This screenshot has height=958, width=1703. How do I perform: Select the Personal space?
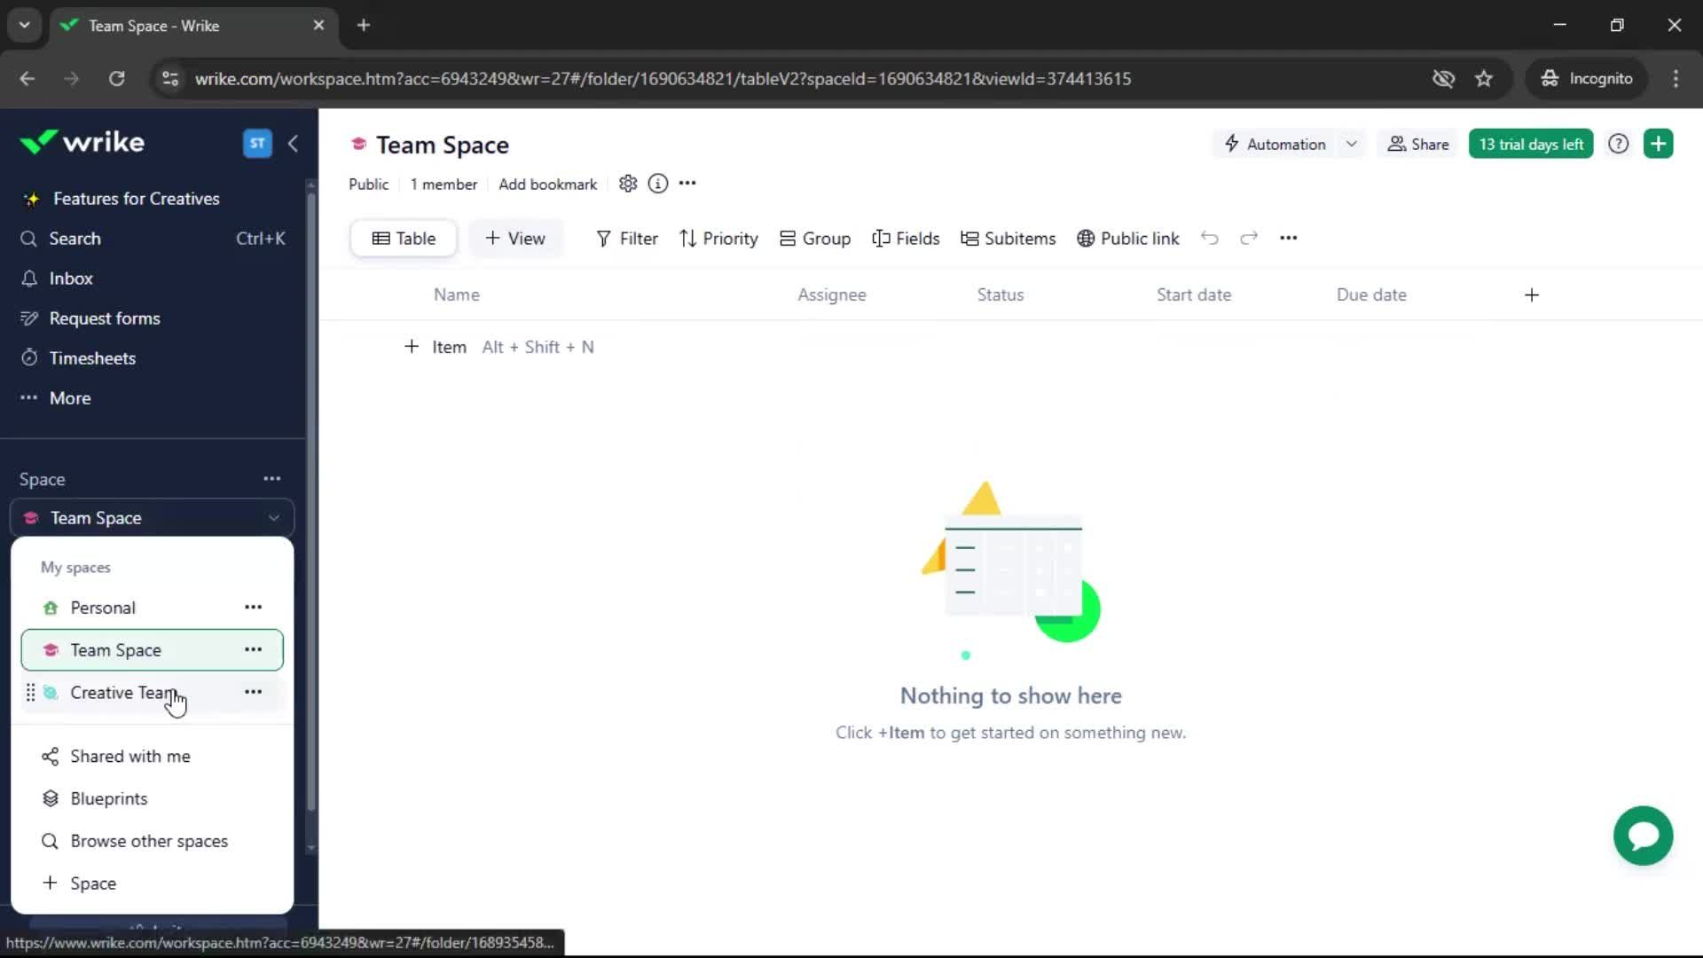(103, 608)
